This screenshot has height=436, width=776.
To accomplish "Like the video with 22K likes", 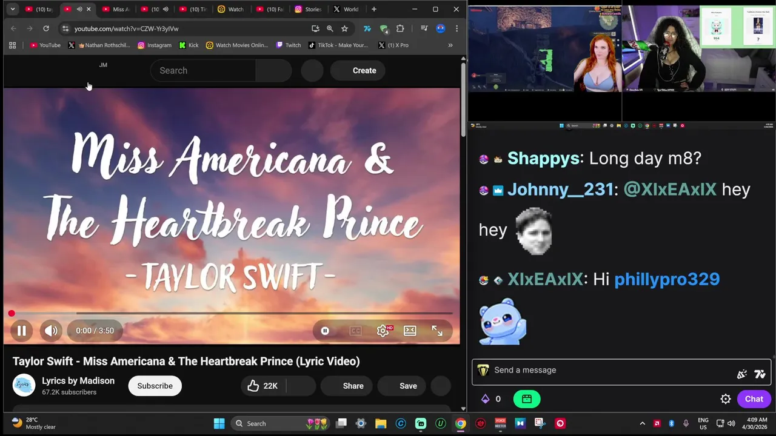I will (264, 386).
